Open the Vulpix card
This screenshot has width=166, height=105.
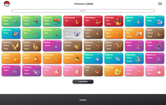[93, 70]
